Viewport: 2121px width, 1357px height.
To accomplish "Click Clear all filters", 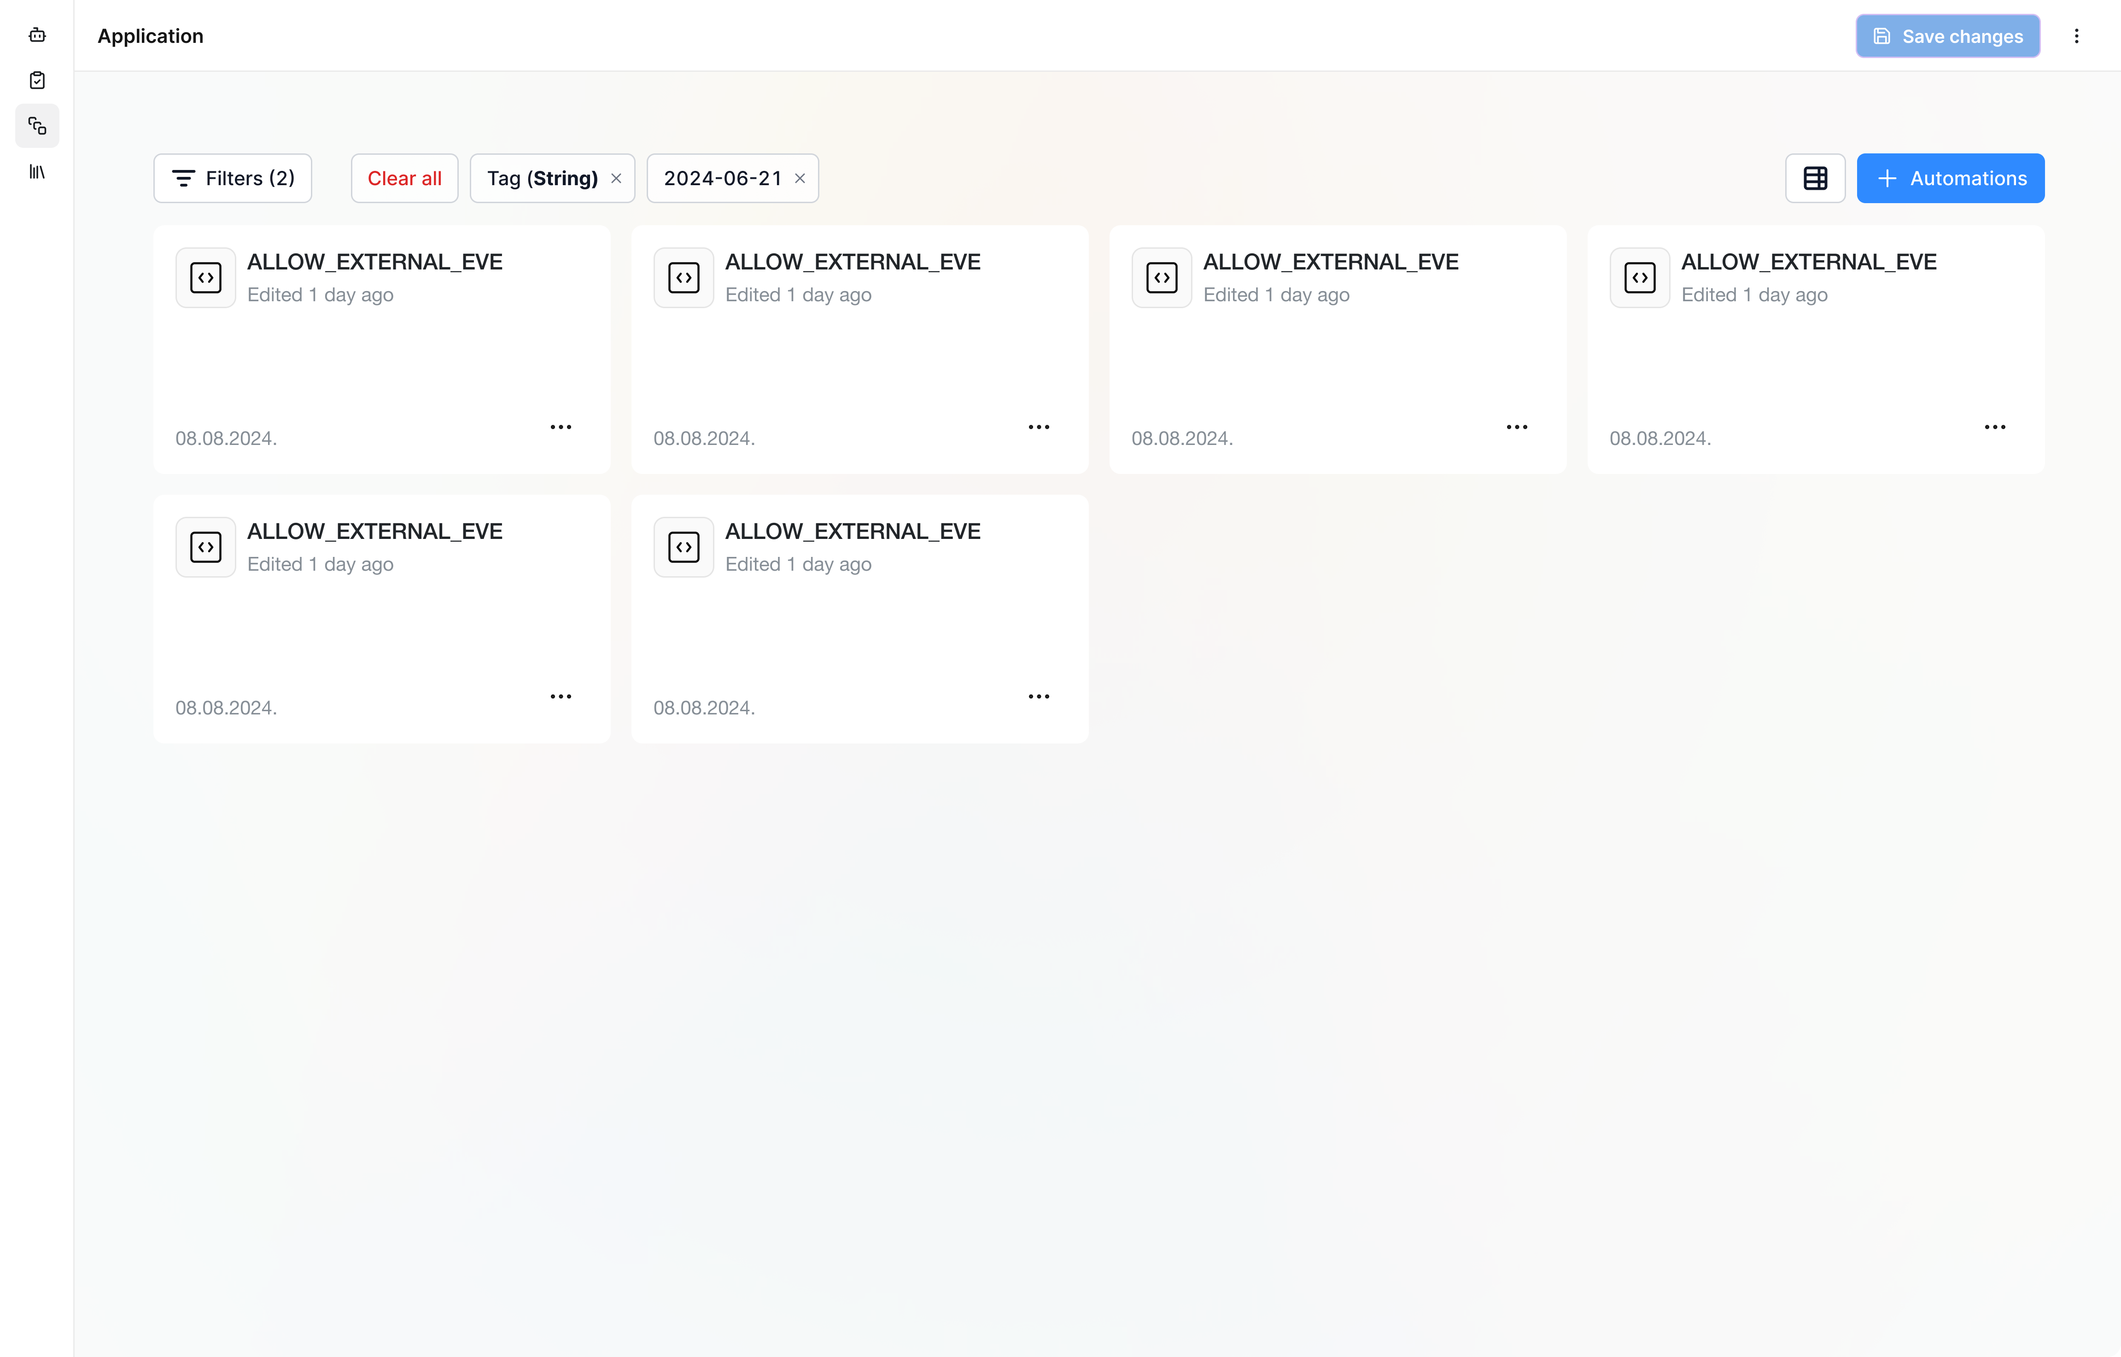I will pyautogui.click(x=404, y=178).
